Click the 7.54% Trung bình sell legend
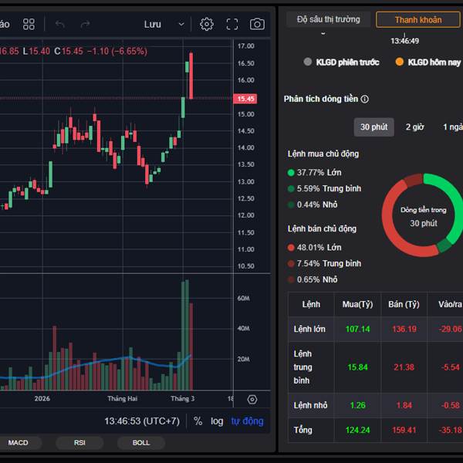 pos(324,263)
